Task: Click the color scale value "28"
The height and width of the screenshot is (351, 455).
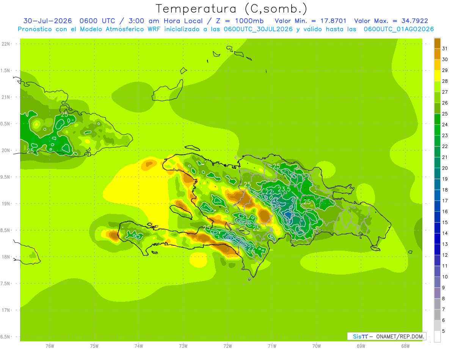Action: coord(445,81)
